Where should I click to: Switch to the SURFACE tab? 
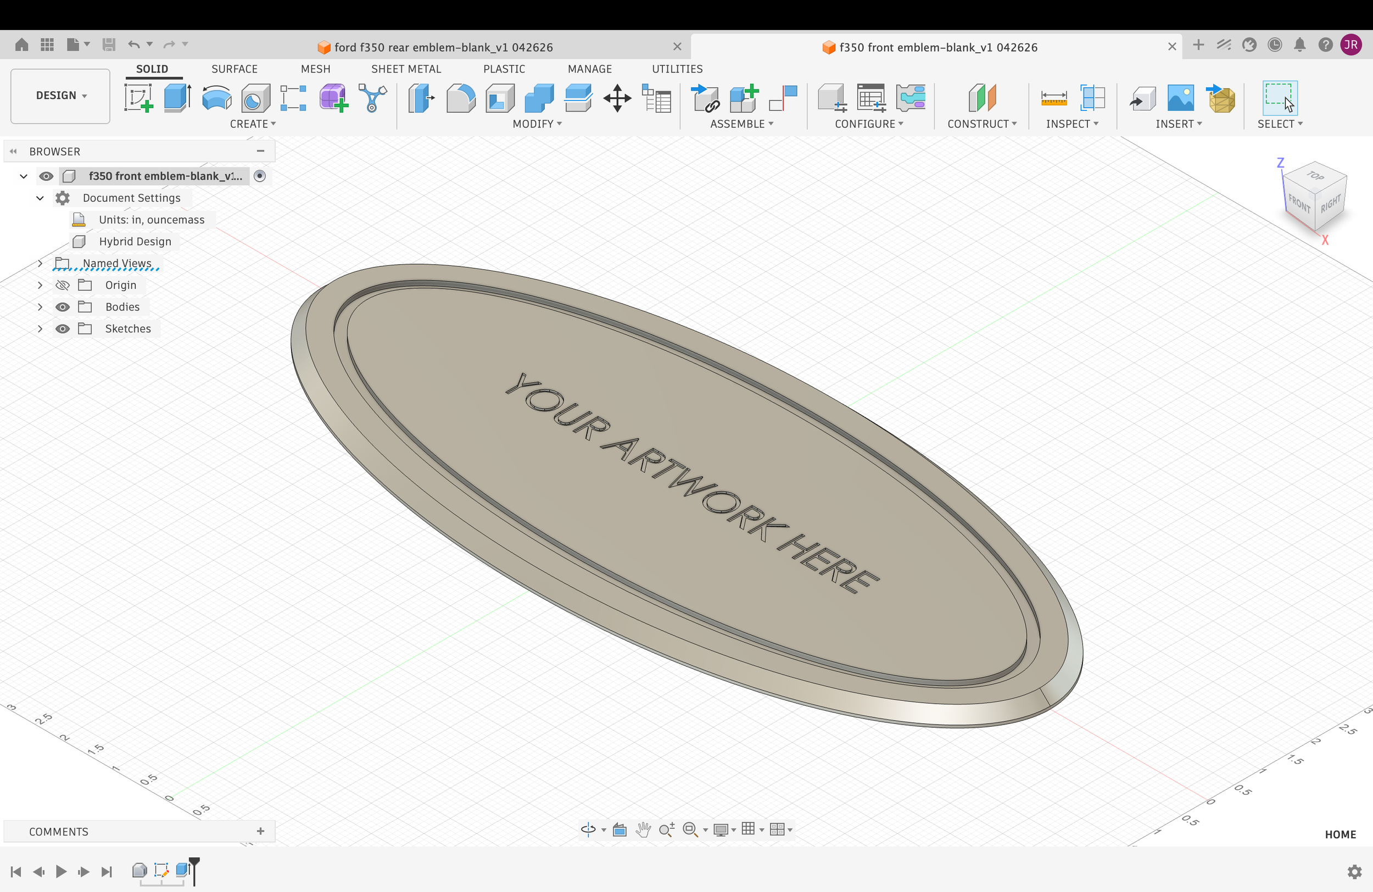[234, 69]
